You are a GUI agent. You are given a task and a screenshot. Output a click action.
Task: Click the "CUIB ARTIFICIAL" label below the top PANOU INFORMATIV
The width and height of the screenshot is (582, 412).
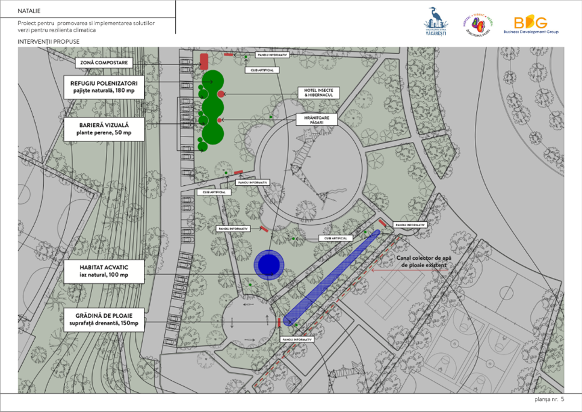[262, 70]
